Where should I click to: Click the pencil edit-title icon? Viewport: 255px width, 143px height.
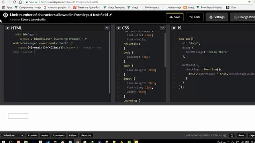tap(111, 15)
